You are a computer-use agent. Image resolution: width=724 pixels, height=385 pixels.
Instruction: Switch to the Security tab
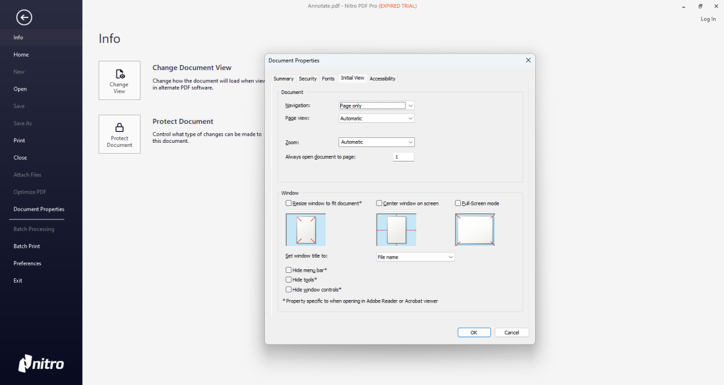pos(308,79)
